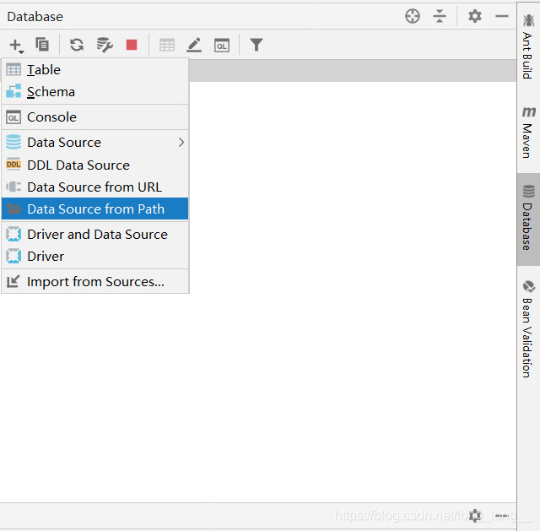Click Import from Sources... entry
This screenshot has width=540, height=531.
(95, 281)
